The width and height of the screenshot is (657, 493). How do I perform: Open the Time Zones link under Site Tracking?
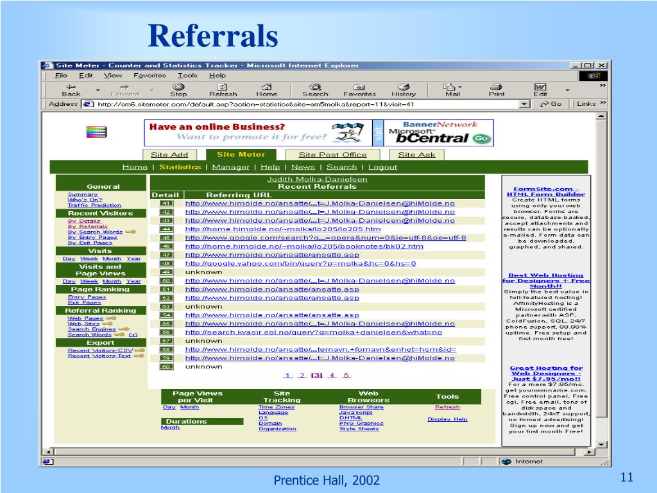(x=277, y=407)
